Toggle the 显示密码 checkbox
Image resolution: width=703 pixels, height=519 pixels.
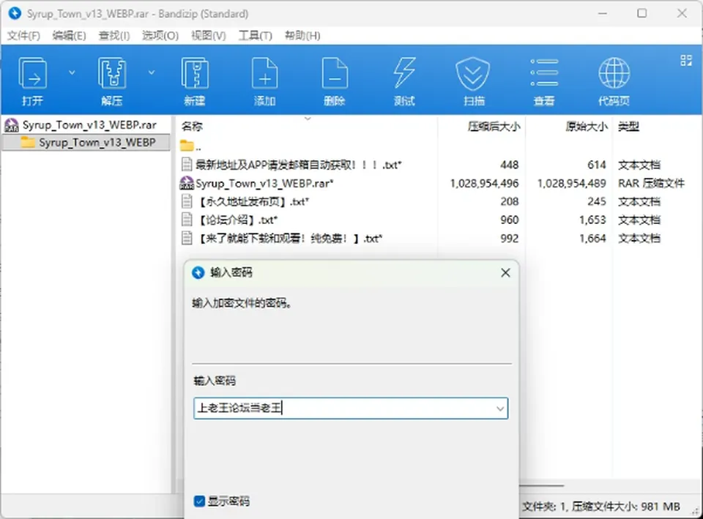coord(199,501)
